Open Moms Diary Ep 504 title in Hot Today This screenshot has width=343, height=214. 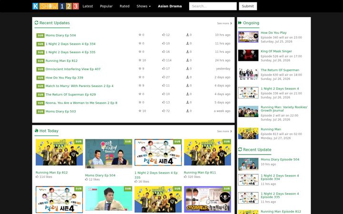[100, 175]
